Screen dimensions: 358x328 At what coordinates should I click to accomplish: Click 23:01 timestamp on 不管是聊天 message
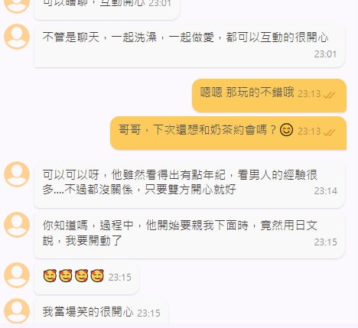click(325, 54)
